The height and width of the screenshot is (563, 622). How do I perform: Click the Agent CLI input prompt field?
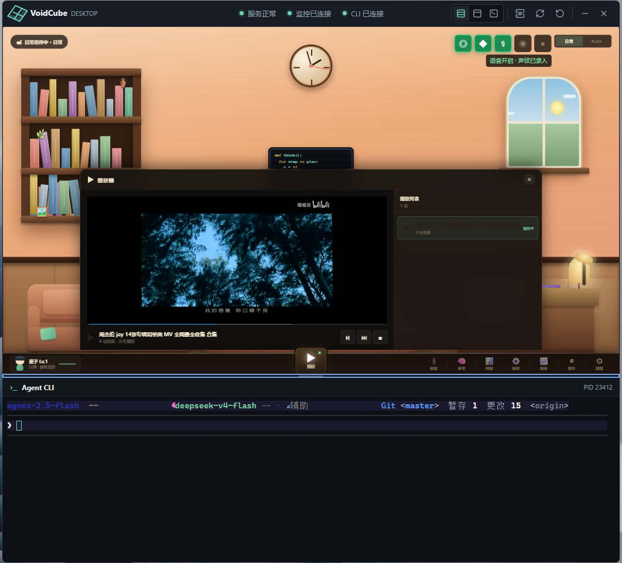(x=307, y=426)
